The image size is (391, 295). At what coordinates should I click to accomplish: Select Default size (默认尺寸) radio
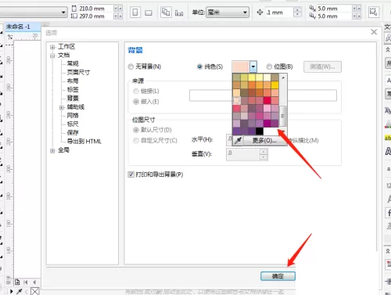pyautogui.click(x=136, y=130)
